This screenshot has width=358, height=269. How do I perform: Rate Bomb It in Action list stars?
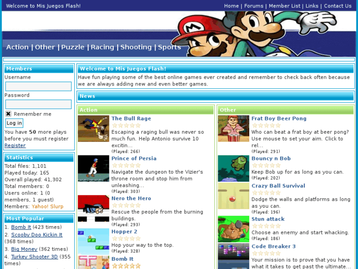[126, 266]
